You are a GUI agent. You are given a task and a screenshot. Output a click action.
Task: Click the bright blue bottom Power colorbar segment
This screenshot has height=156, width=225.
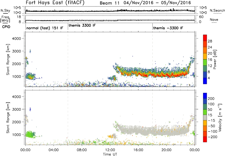205,81
